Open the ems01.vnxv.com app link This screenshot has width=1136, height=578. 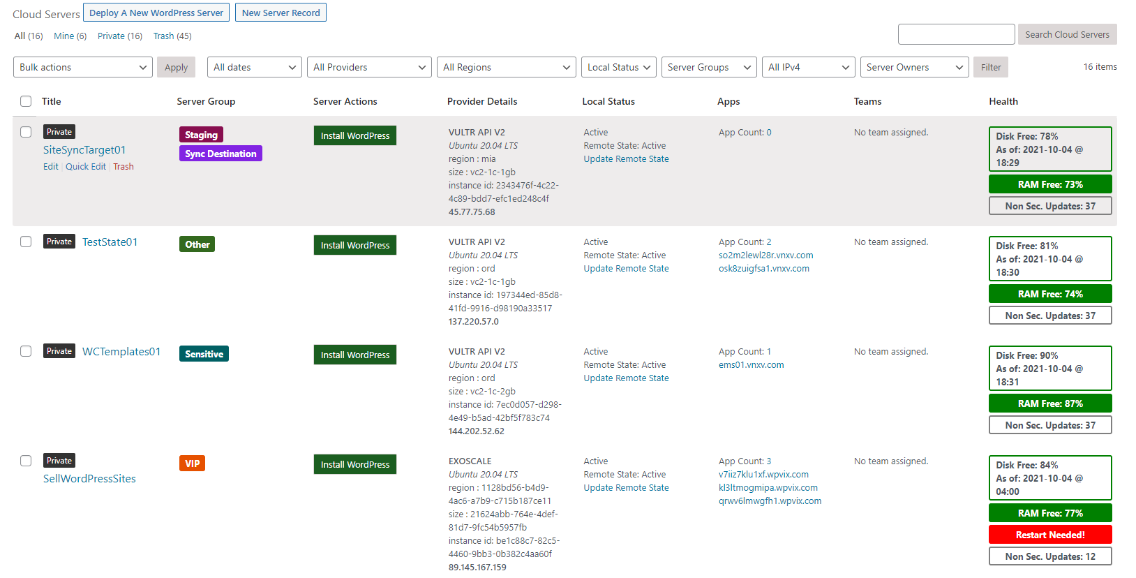point(751,365)
